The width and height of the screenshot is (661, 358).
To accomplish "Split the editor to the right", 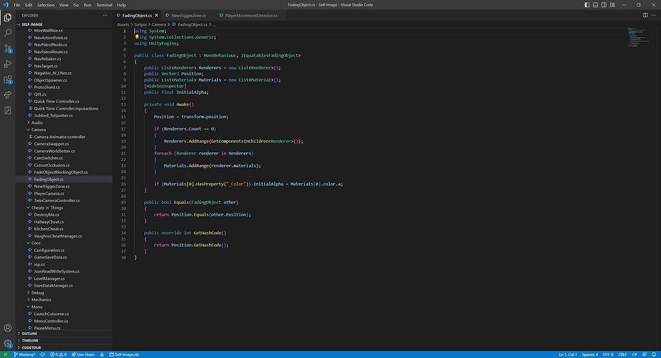I will click(x=645, y=15).
